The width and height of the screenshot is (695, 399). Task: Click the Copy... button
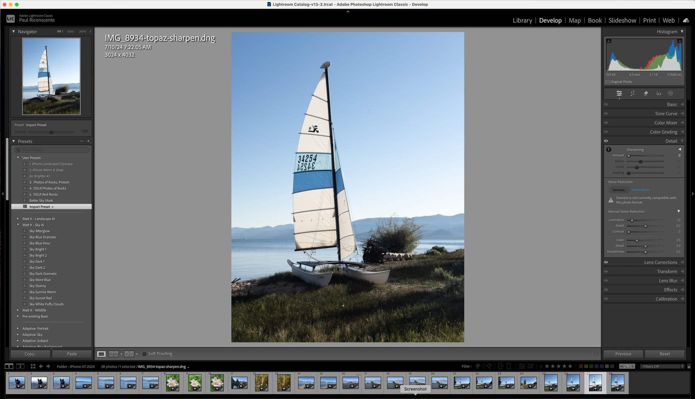pos(30,354)
